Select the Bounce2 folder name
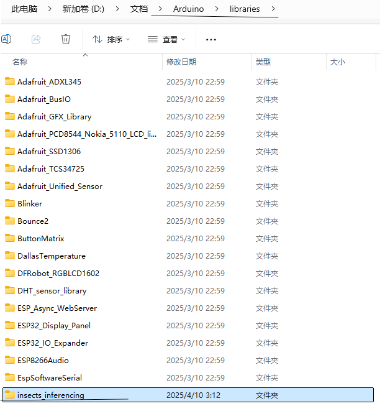The width and height of the screenshot is (380, 406). (33, 221)
